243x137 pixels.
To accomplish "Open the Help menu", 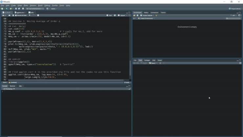I will pyautogui.click(x=68, y=6).
